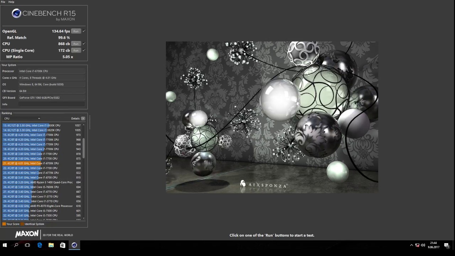Open the CPU ranking type dropdown

pos(22,118)
